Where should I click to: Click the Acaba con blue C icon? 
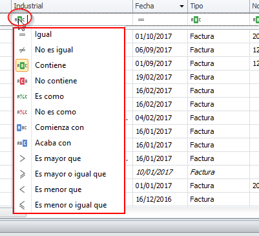(22, 143)
